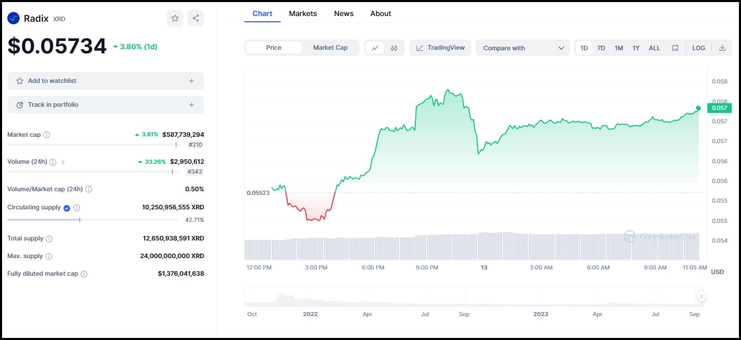This screenshot has height=340, width=741.
Task: Click the USD currency label
Action: coord(717,272)
